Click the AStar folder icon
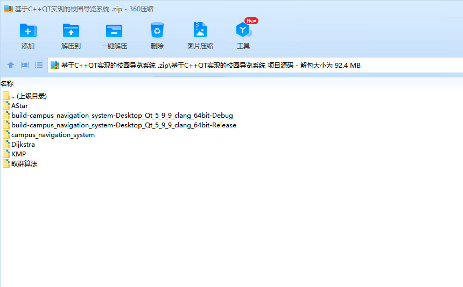The width and height of the screenshot is (463, 287). pos(6,106)
